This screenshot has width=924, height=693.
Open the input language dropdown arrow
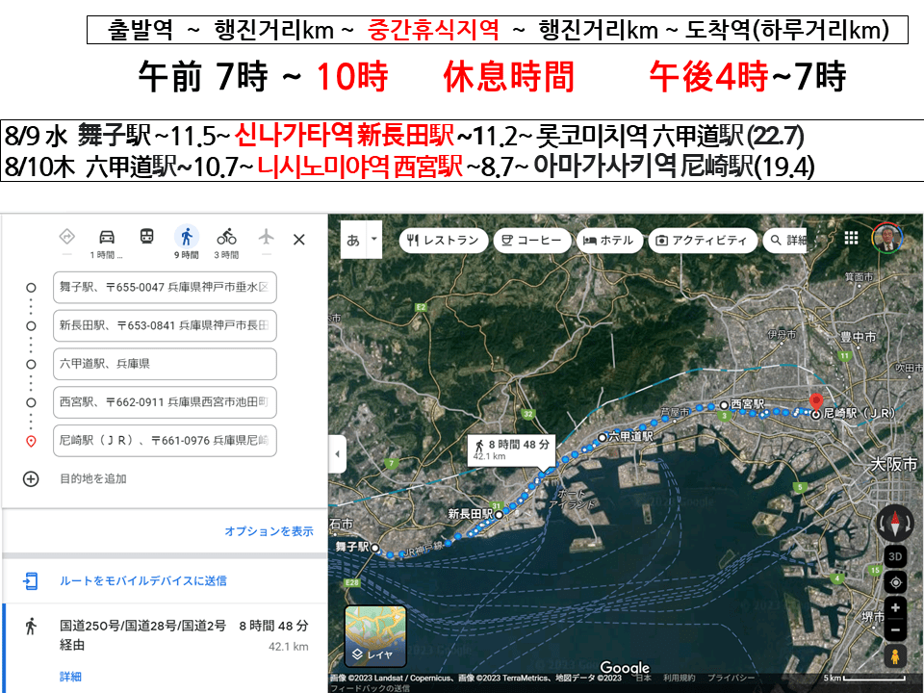[x=373, y=240]
